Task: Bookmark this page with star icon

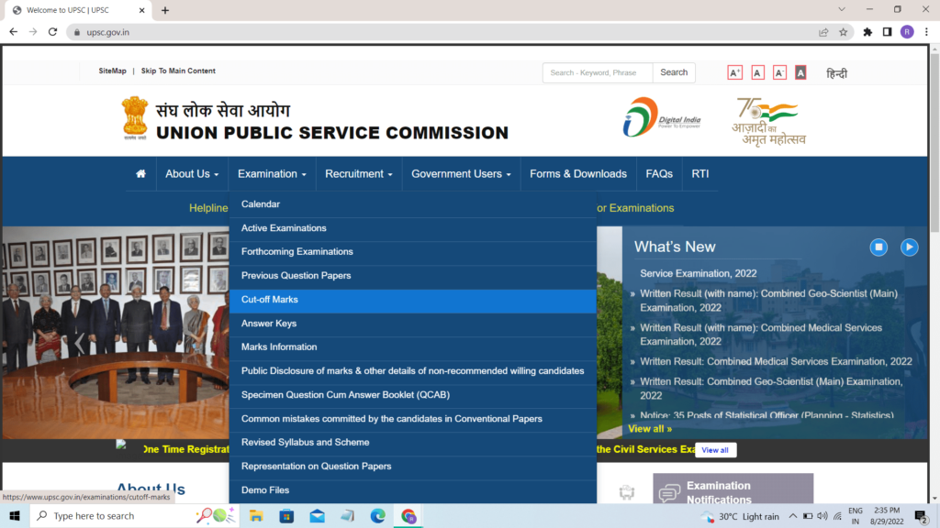Action: click(843, 32)
